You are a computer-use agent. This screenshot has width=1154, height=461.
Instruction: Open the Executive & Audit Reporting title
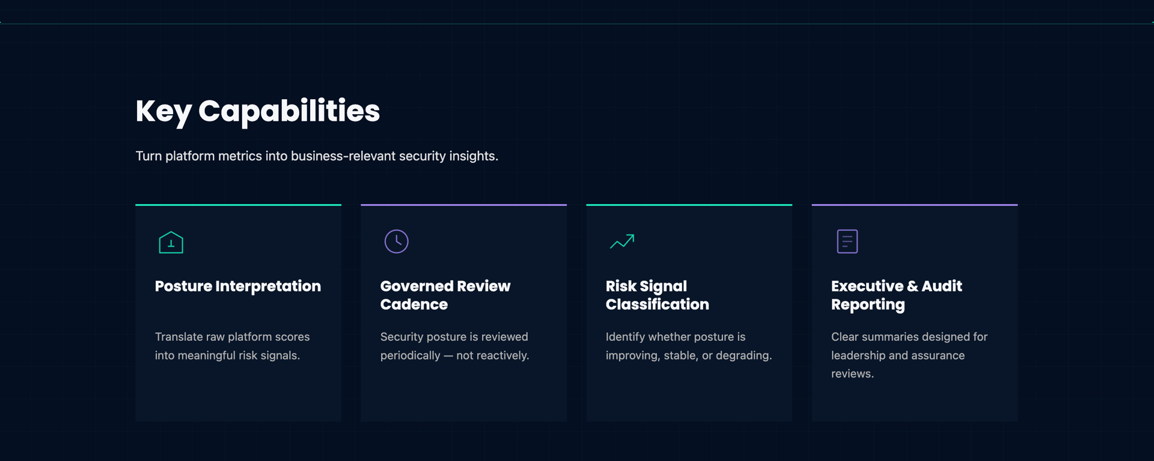(x=897, y=295)
